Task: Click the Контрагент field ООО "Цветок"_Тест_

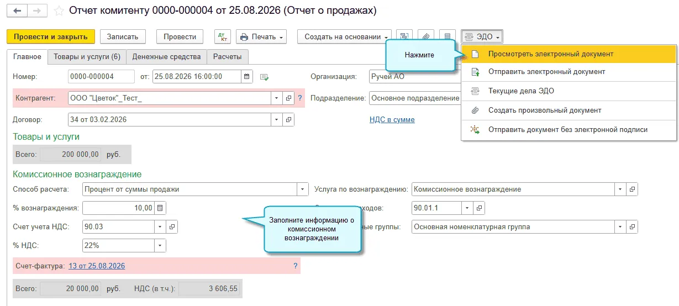Action: pos(169,98)
